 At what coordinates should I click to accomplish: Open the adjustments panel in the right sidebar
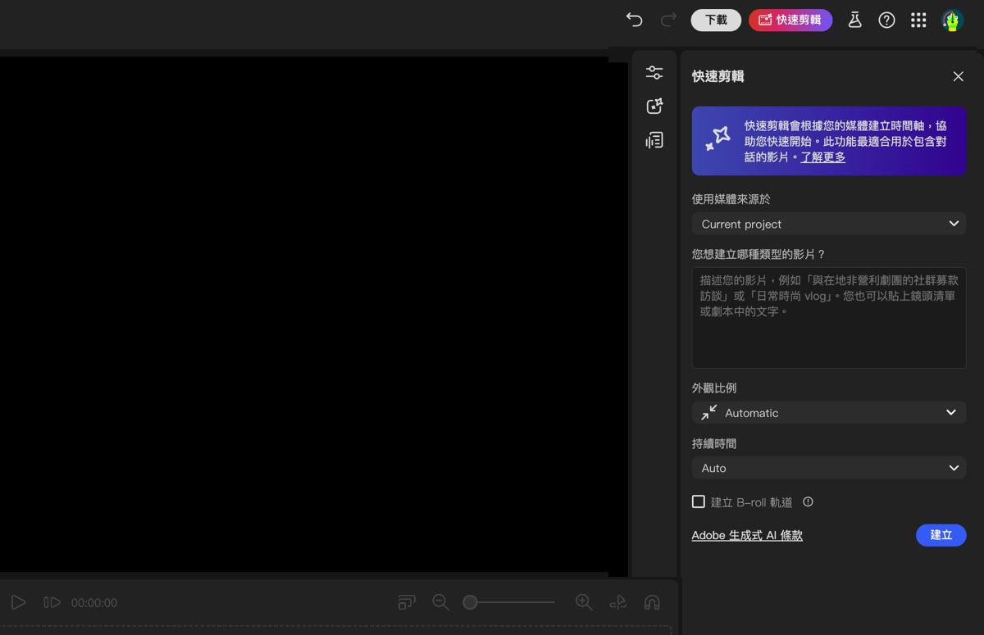click(654, 72)
